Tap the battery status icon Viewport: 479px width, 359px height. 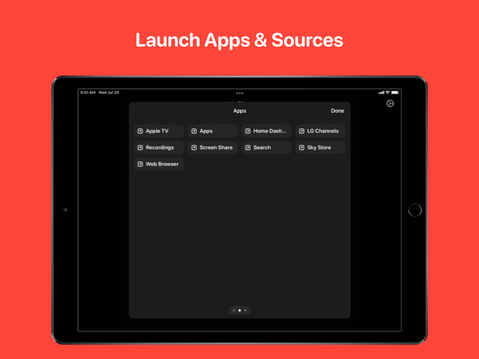(395, 93)
